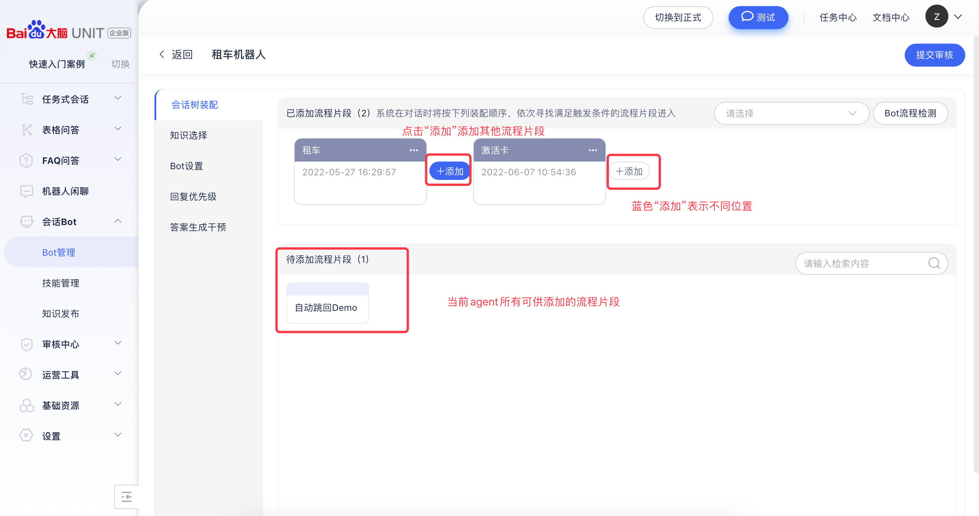
Task: Click the 机器人闲聊 chat icon
Action: pos(27,191)
